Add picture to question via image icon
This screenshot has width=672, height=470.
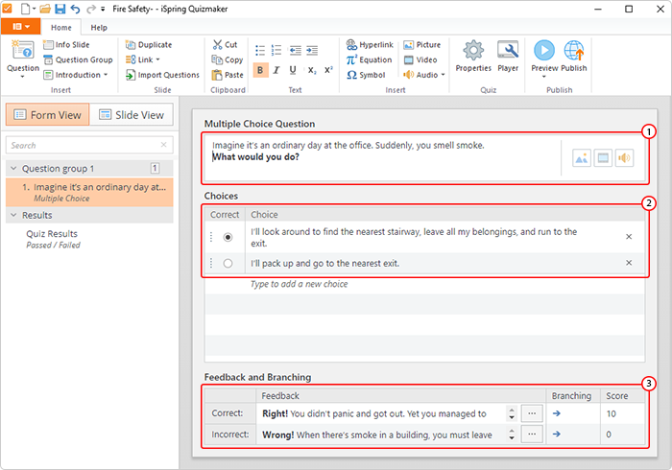click(581, 158)
